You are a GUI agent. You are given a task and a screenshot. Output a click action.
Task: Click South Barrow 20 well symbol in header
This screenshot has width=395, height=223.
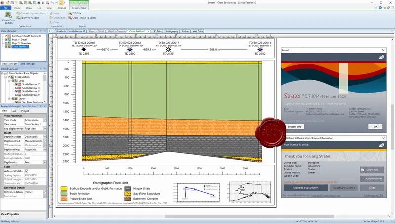(84, 49)
